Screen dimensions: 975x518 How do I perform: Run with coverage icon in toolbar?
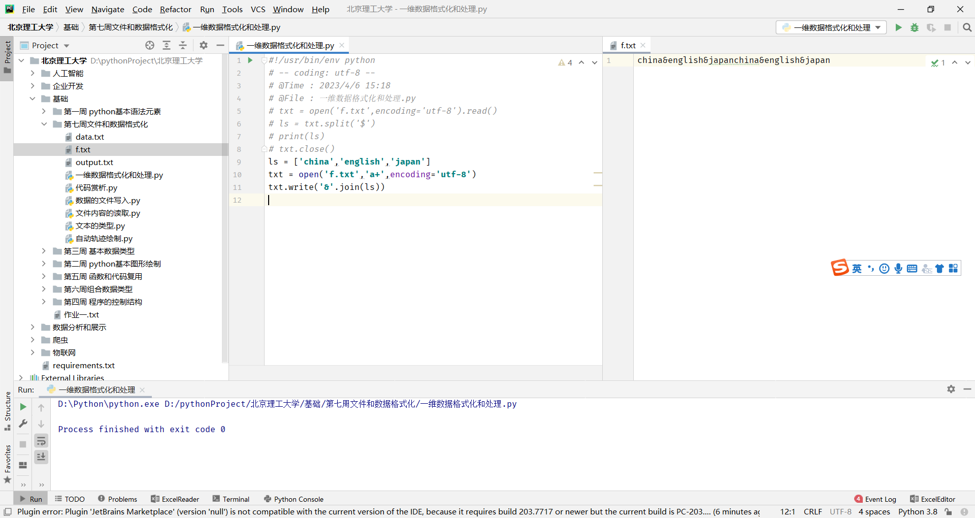tap(931, 27)
